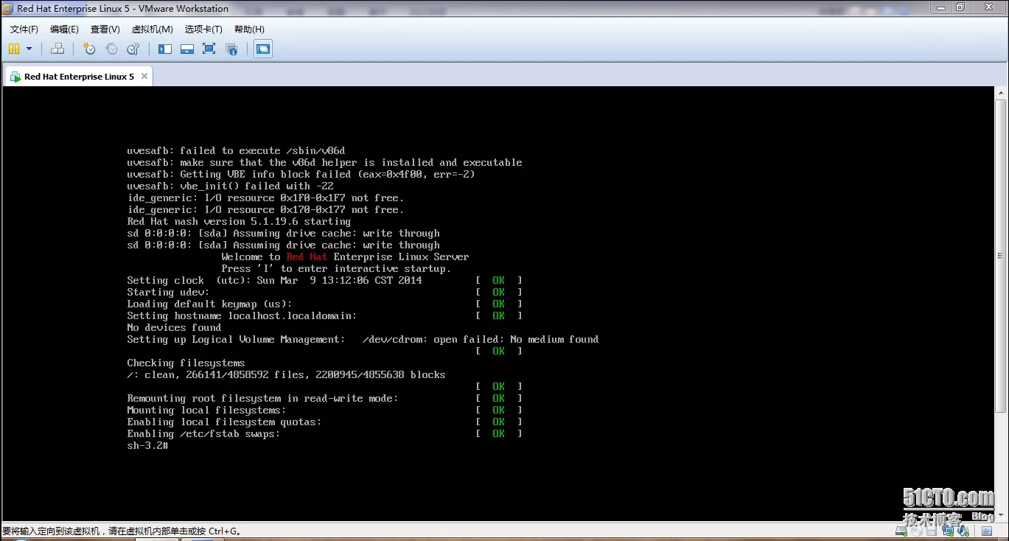Image resolution: width=1009 pixels, height=541 pixels.
Task: Click 'ide_generic: I/O resource 0x1F0-0x1F7 not free.' line
Action: click(265, 198)
